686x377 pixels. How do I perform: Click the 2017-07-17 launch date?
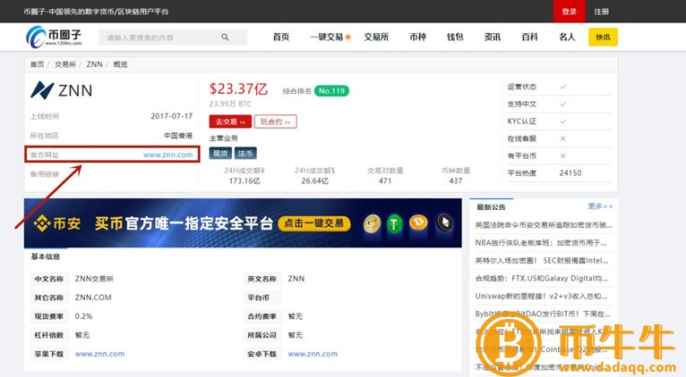[172, 116]
